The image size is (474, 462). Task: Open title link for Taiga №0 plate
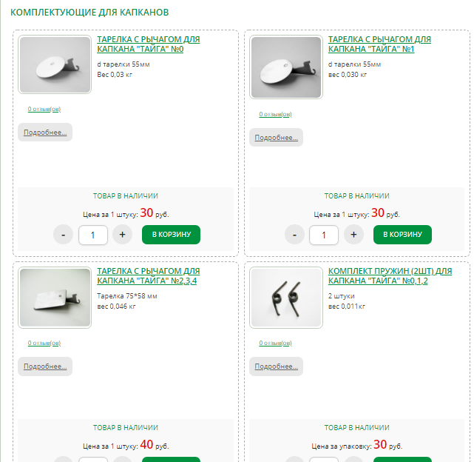148,44
